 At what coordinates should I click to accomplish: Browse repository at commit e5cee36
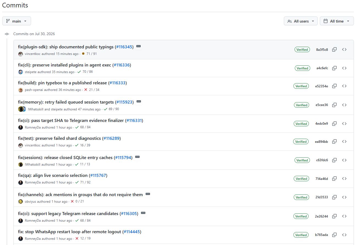click(344, 105)
